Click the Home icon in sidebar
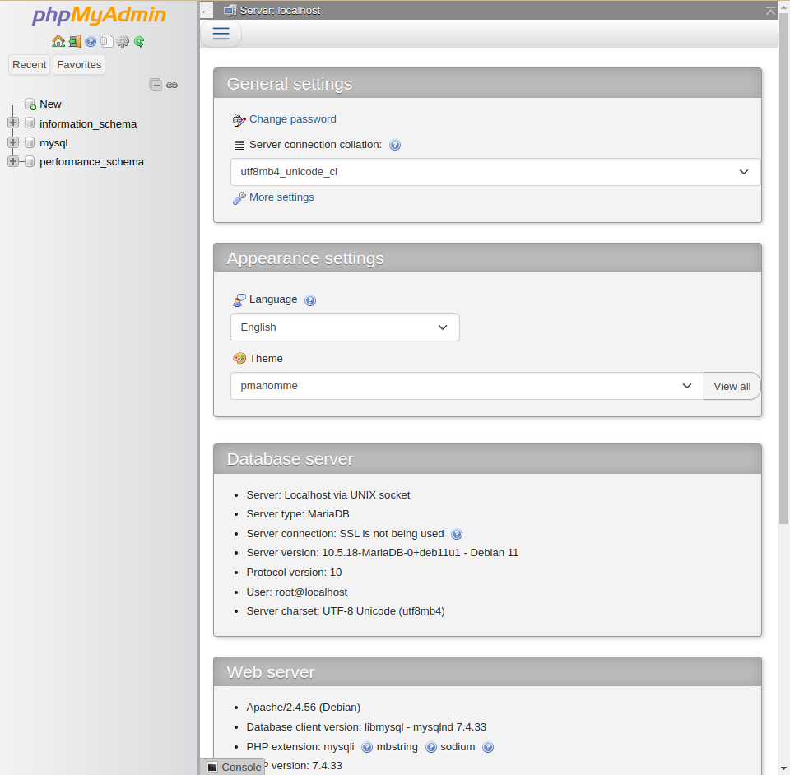This screenshot has height=775, width=790. click(x=58, y=41)
